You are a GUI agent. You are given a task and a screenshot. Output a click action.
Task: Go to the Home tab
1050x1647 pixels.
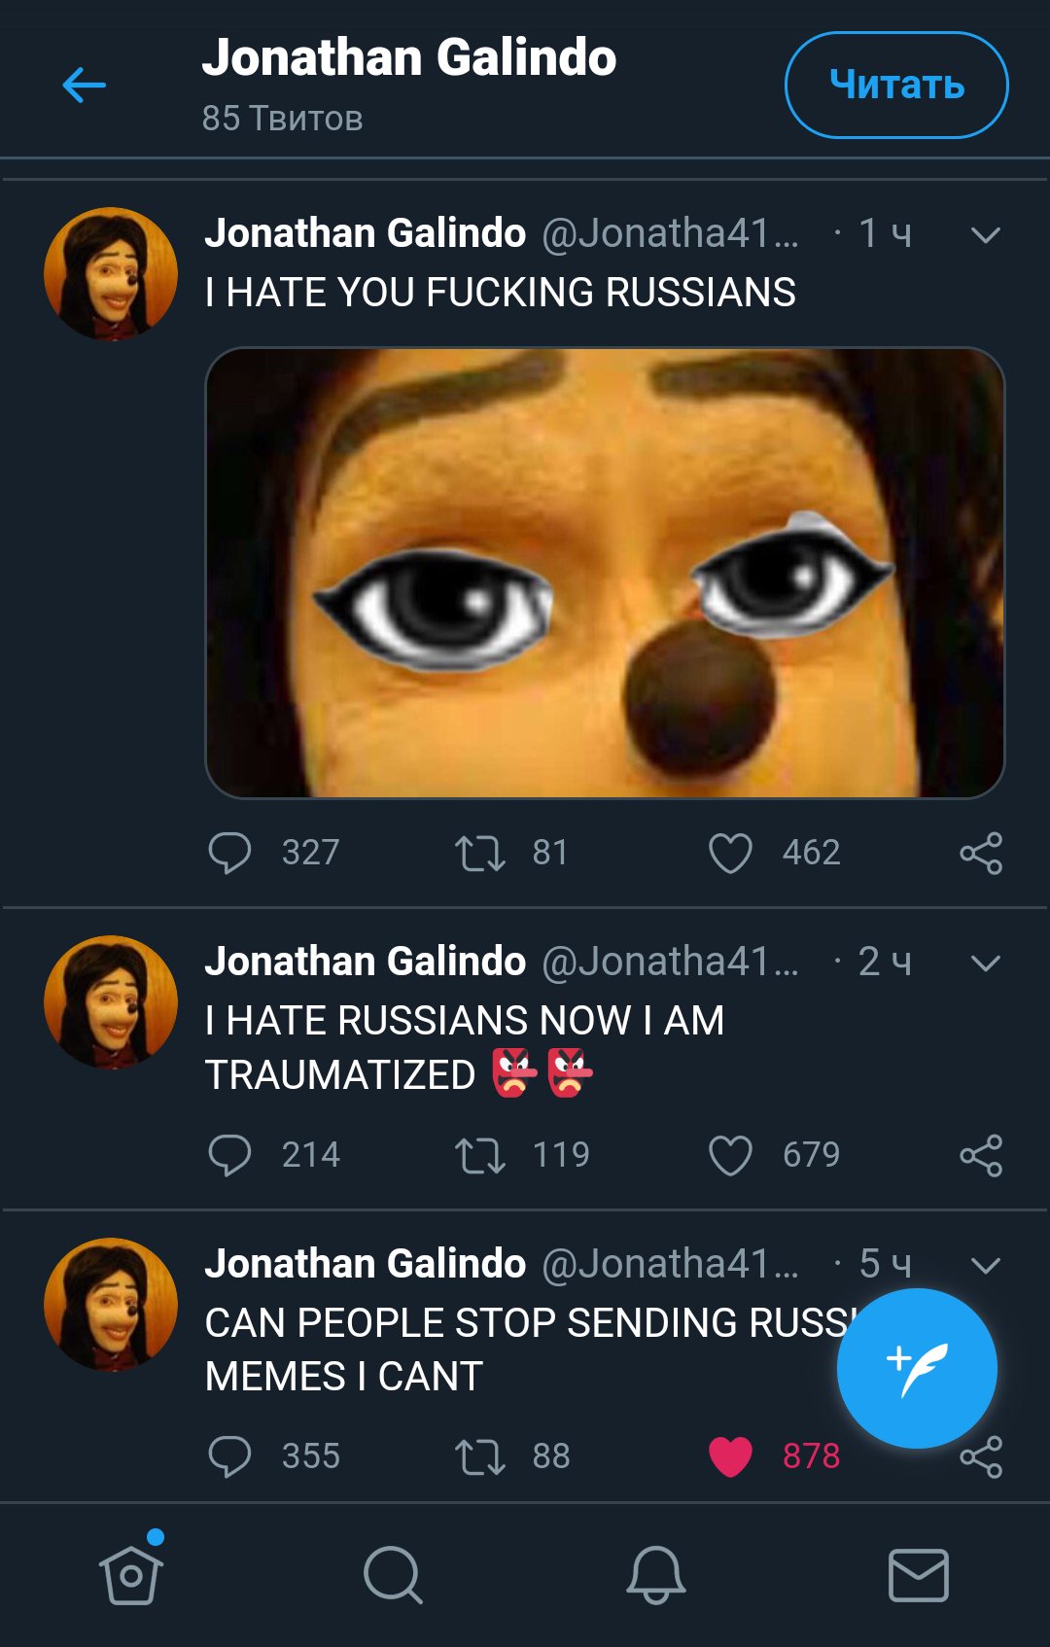coord(131,1574)
